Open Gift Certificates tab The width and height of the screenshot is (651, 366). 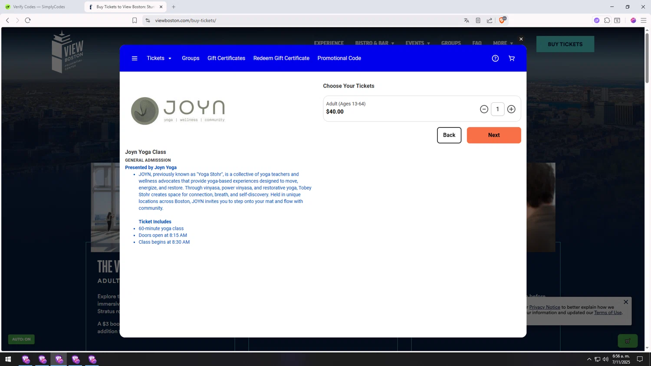click(x=226, y=58)
